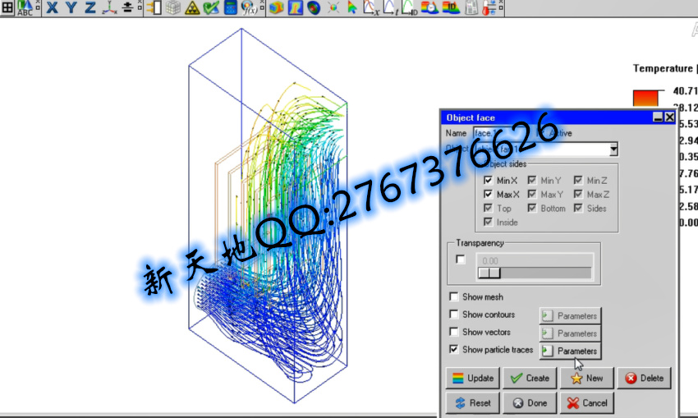
Task: Click the 40.71 legend value
Action: (x=685, y=91)
